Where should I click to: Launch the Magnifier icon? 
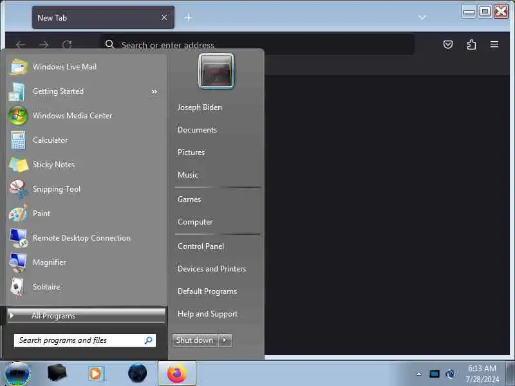pos(18,262)
